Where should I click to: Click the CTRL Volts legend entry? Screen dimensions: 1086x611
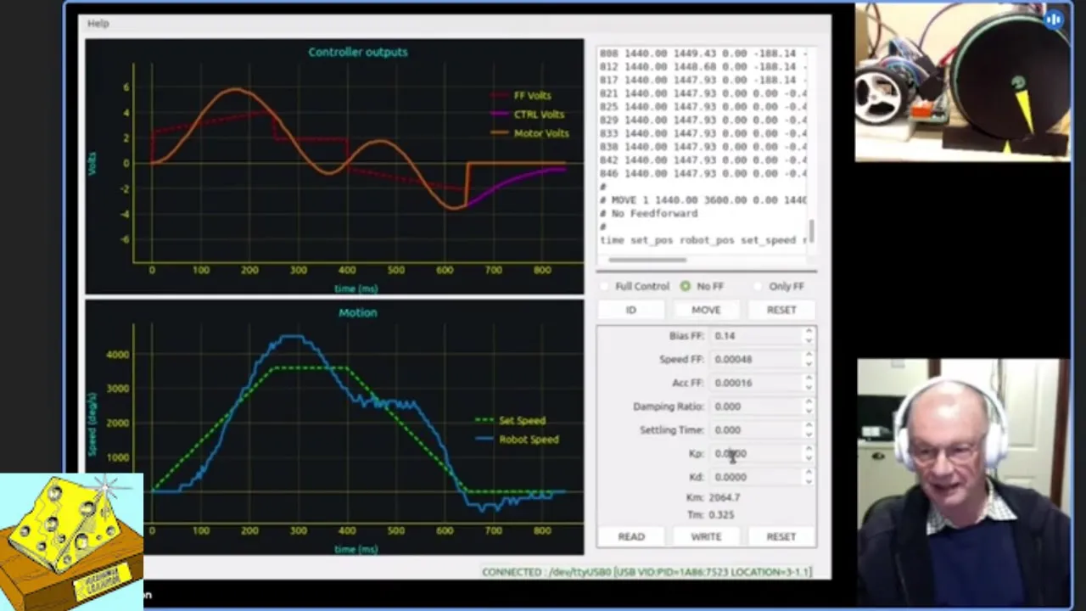pos(527,115)
